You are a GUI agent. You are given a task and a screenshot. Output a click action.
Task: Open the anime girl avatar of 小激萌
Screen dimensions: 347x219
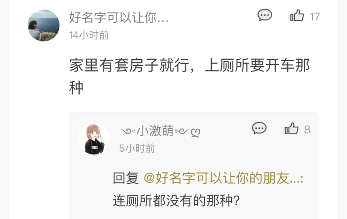94,139
